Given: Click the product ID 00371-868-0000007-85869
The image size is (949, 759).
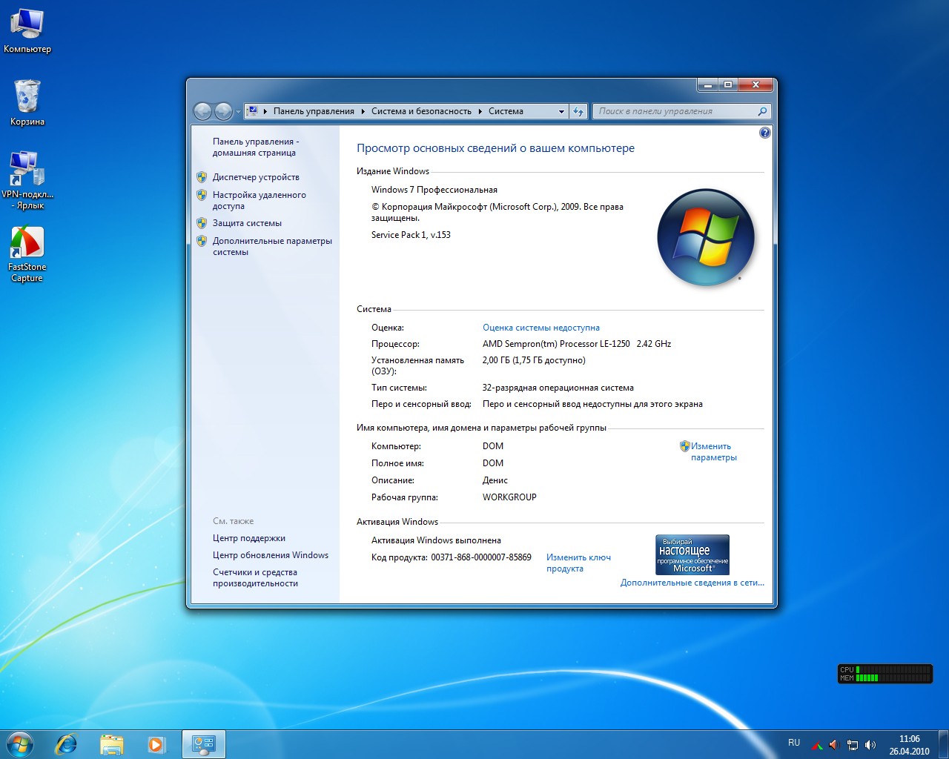Looking at the screenshot, I should click(x=481, y=557).
